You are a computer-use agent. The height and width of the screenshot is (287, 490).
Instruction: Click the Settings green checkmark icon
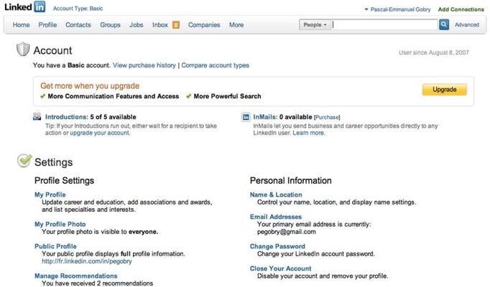(24, 161)
